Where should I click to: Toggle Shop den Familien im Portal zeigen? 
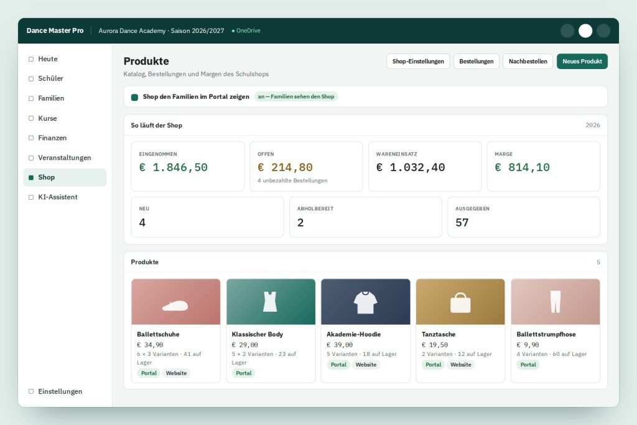134,97
